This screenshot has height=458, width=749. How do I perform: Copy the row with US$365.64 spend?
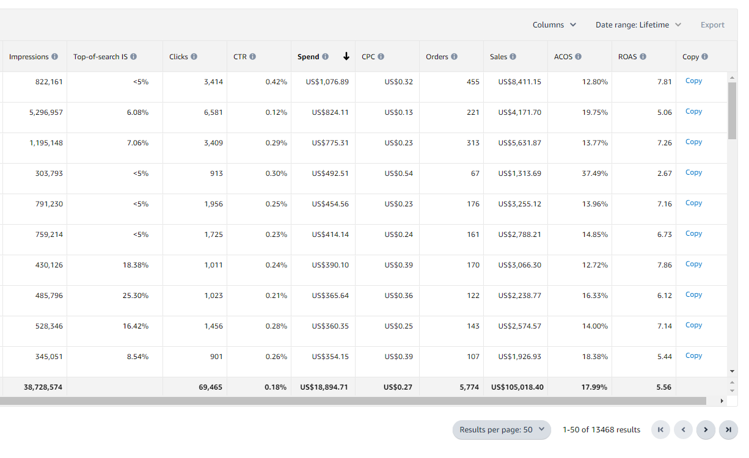point(693,295)
